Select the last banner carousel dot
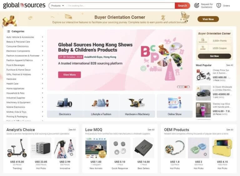 (x=188, y=87)
